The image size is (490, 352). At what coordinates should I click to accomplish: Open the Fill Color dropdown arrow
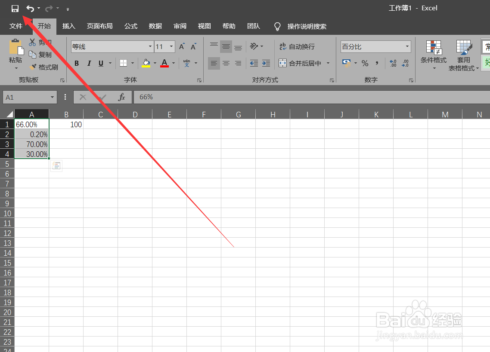(x=155, y=63)
